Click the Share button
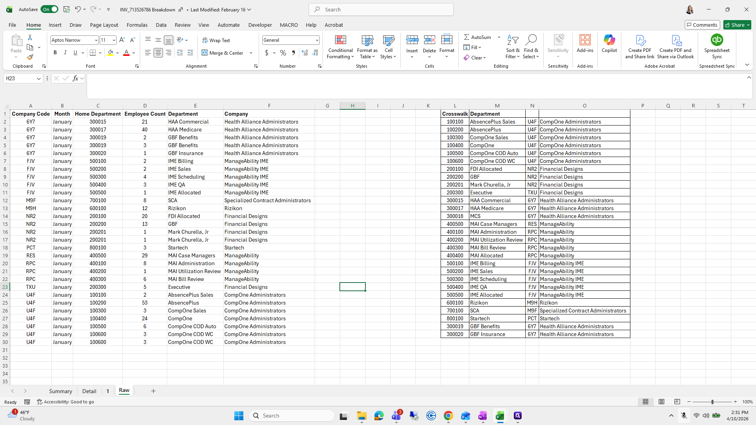The height and width of the screenshot is (425, 756). tap(737, 25)
